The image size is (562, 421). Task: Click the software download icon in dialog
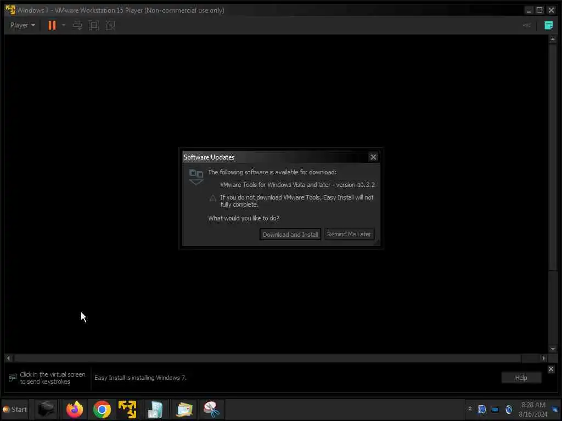tap(196, 177)
